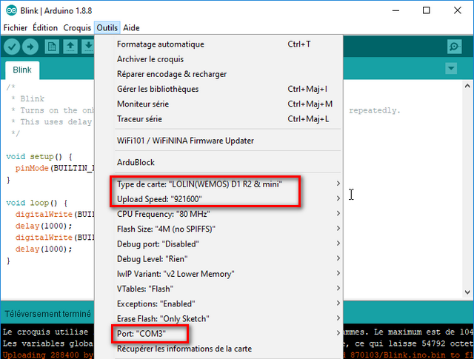The height and width of the screenshot is (359, 474).
Task: Click the Upload arrow button
Action: click(x=30, y=47)
